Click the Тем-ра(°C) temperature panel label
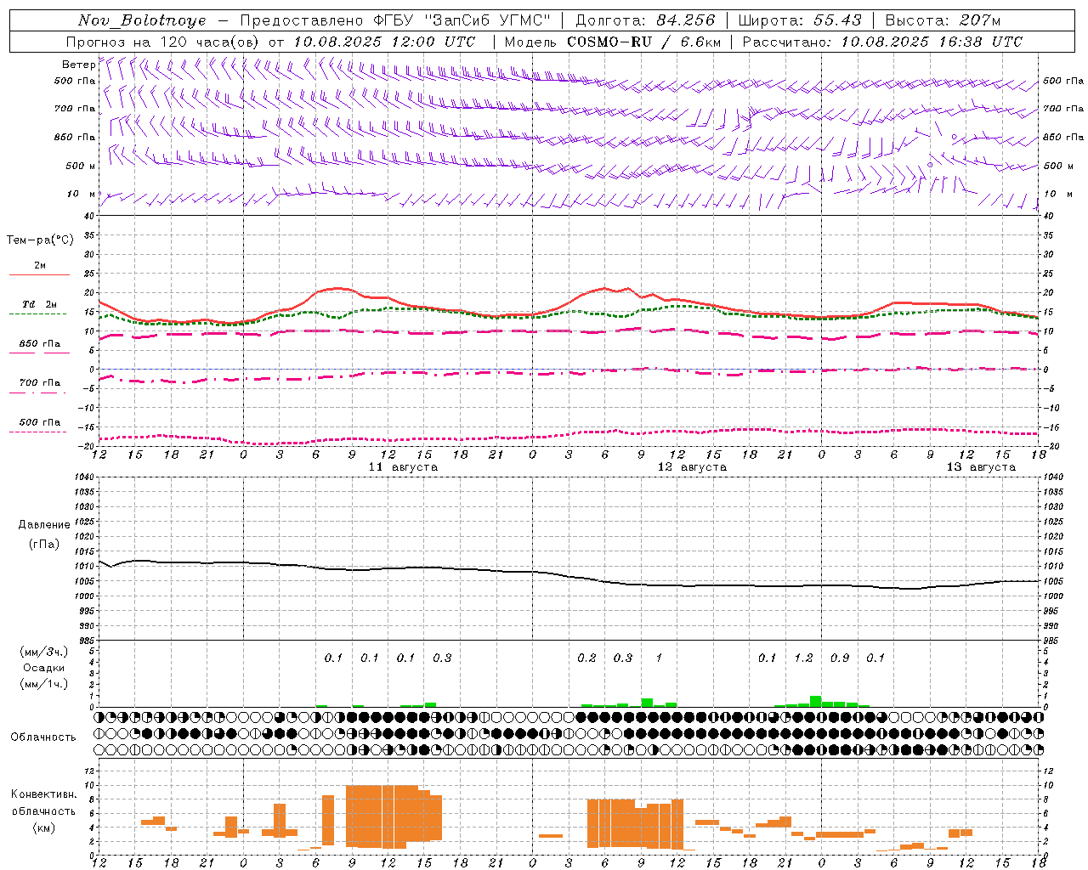The width and height of the screenshot is (1088, 870). pyautogui.click(x=40, y=240)
